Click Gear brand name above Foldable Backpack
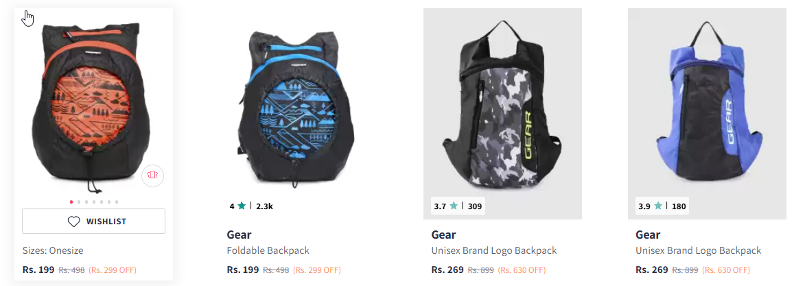This screenshot has height=286, width=794. [x=239, y=235]
